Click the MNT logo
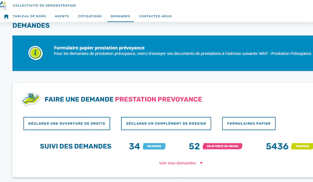 4,5
